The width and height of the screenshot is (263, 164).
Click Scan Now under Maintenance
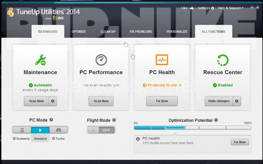pos(36,101)
